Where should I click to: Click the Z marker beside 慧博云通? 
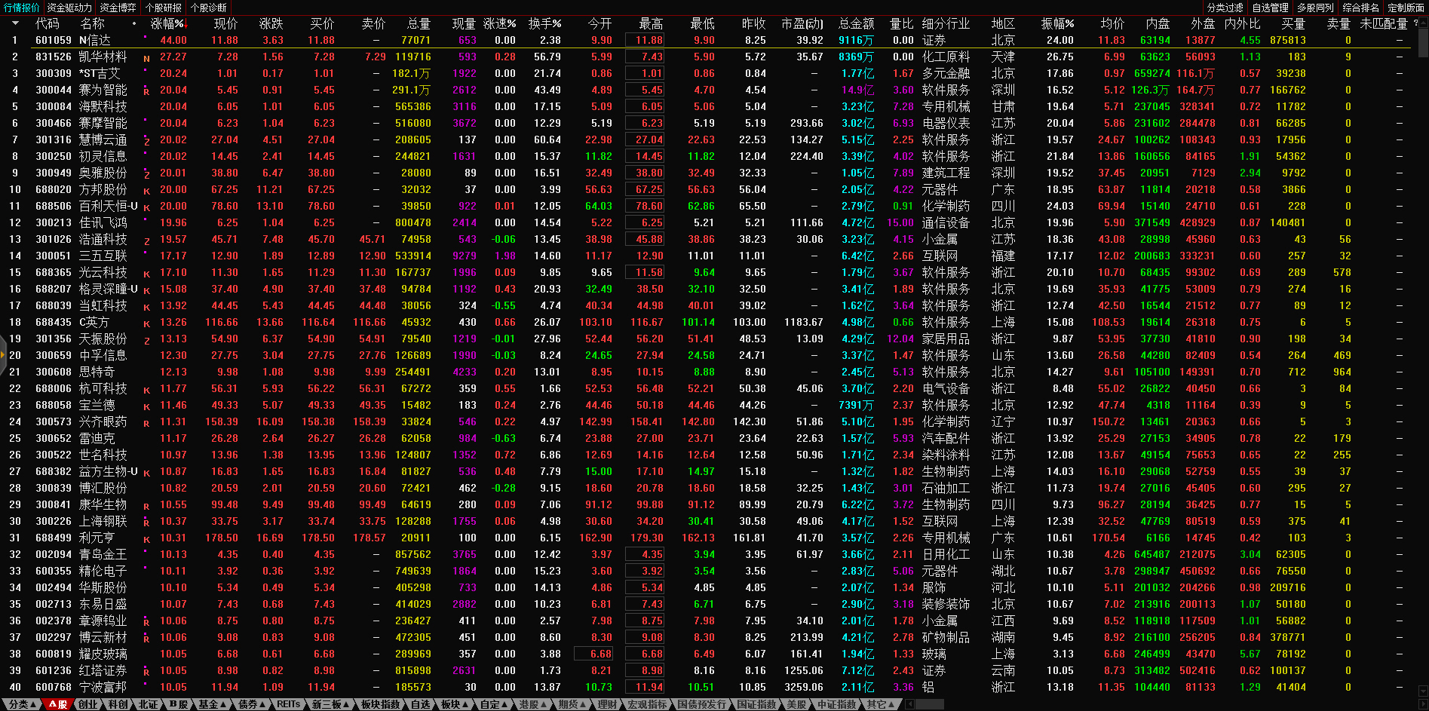146,141
